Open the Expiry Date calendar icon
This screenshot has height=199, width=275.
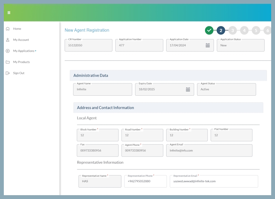click(x=188, y=90)
